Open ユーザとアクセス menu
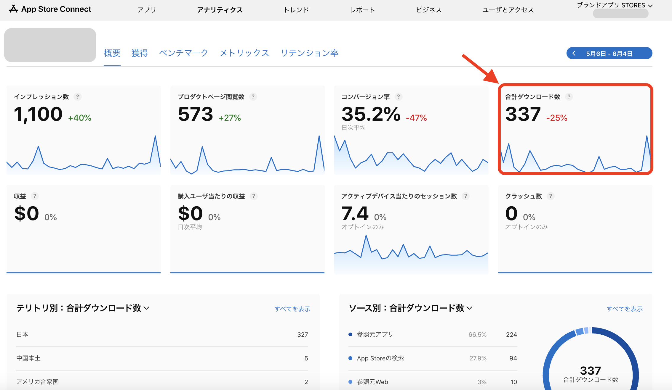 click(x=508, y=10)
